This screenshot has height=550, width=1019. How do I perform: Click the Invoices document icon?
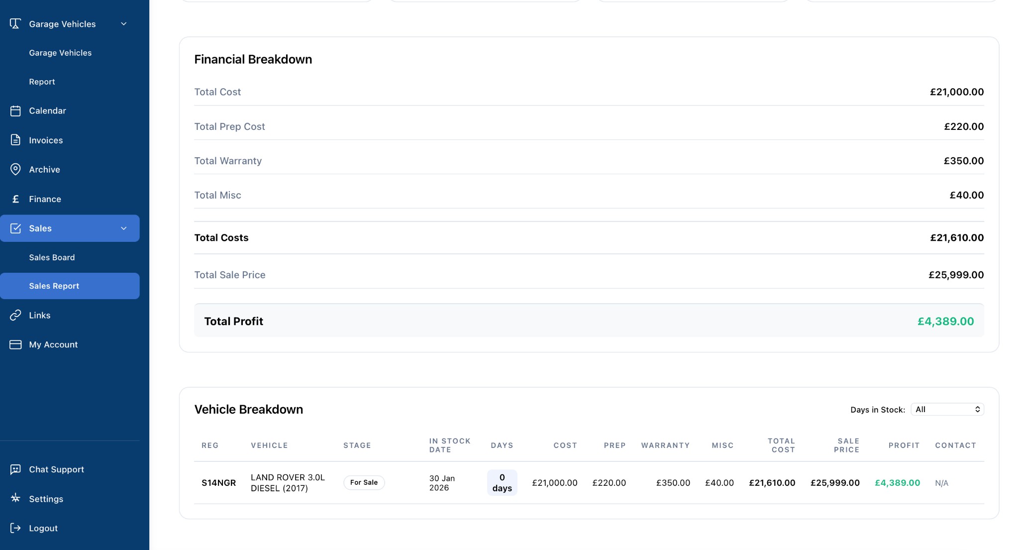point(15,140)
